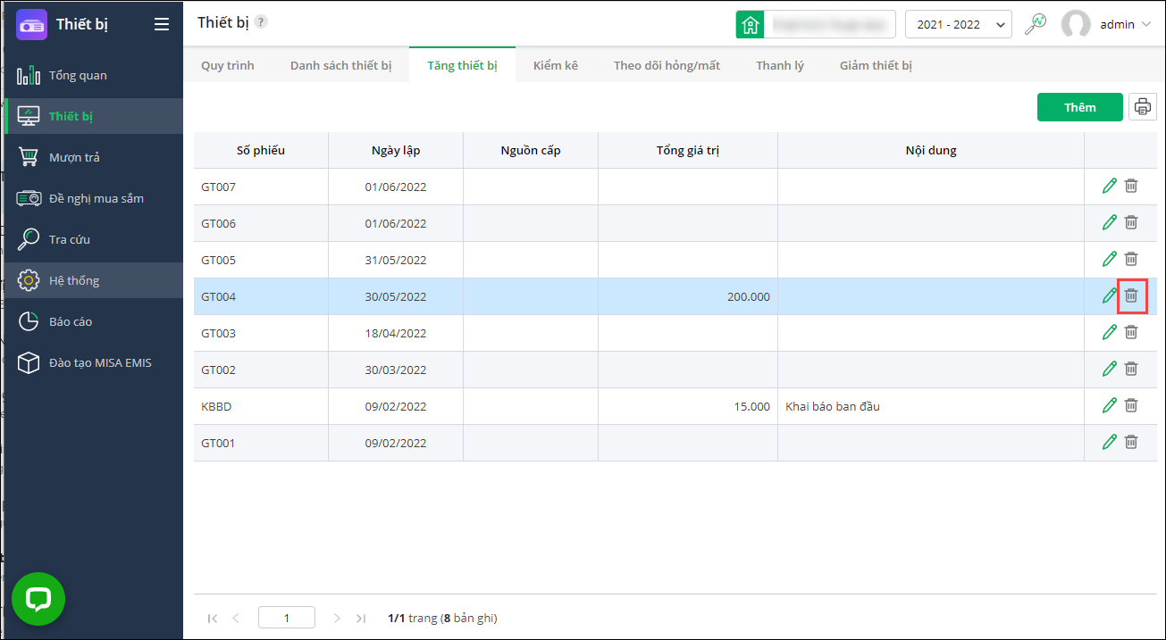Switch to Thanh lý tab

pyautogui.click(x=780, y=65)
